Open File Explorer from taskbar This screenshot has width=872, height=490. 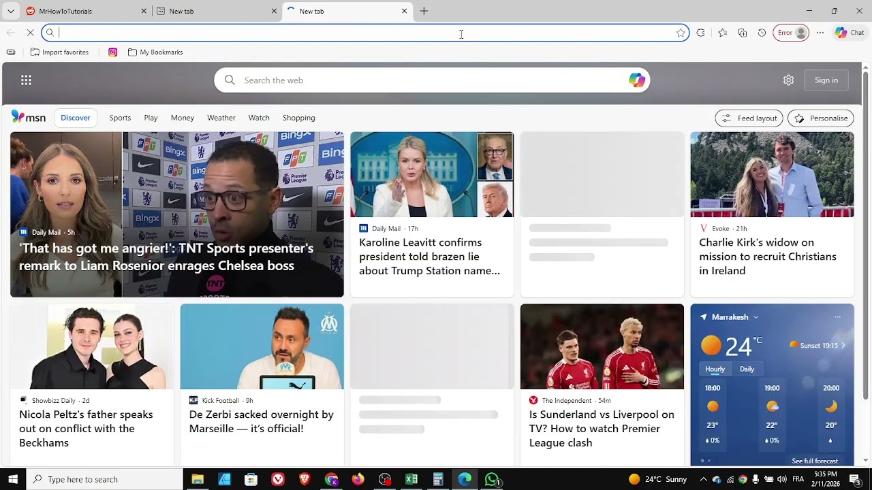pos(198,479)
